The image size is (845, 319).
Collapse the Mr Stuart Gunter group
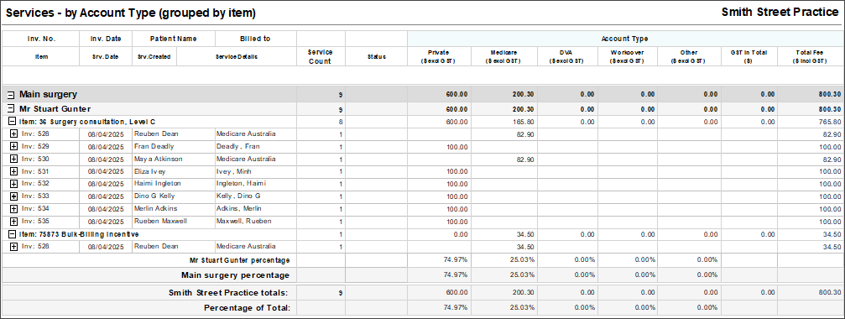[x=11, y=109]
